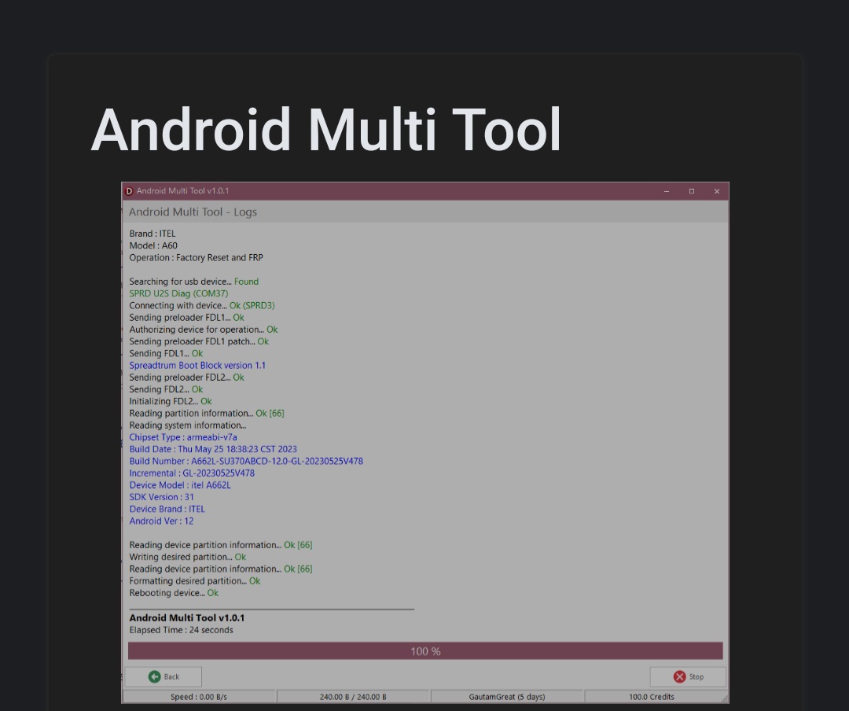Screen dimensions: 849x711
Task: Click the Connecting with device line
Action: pos(202,305)
